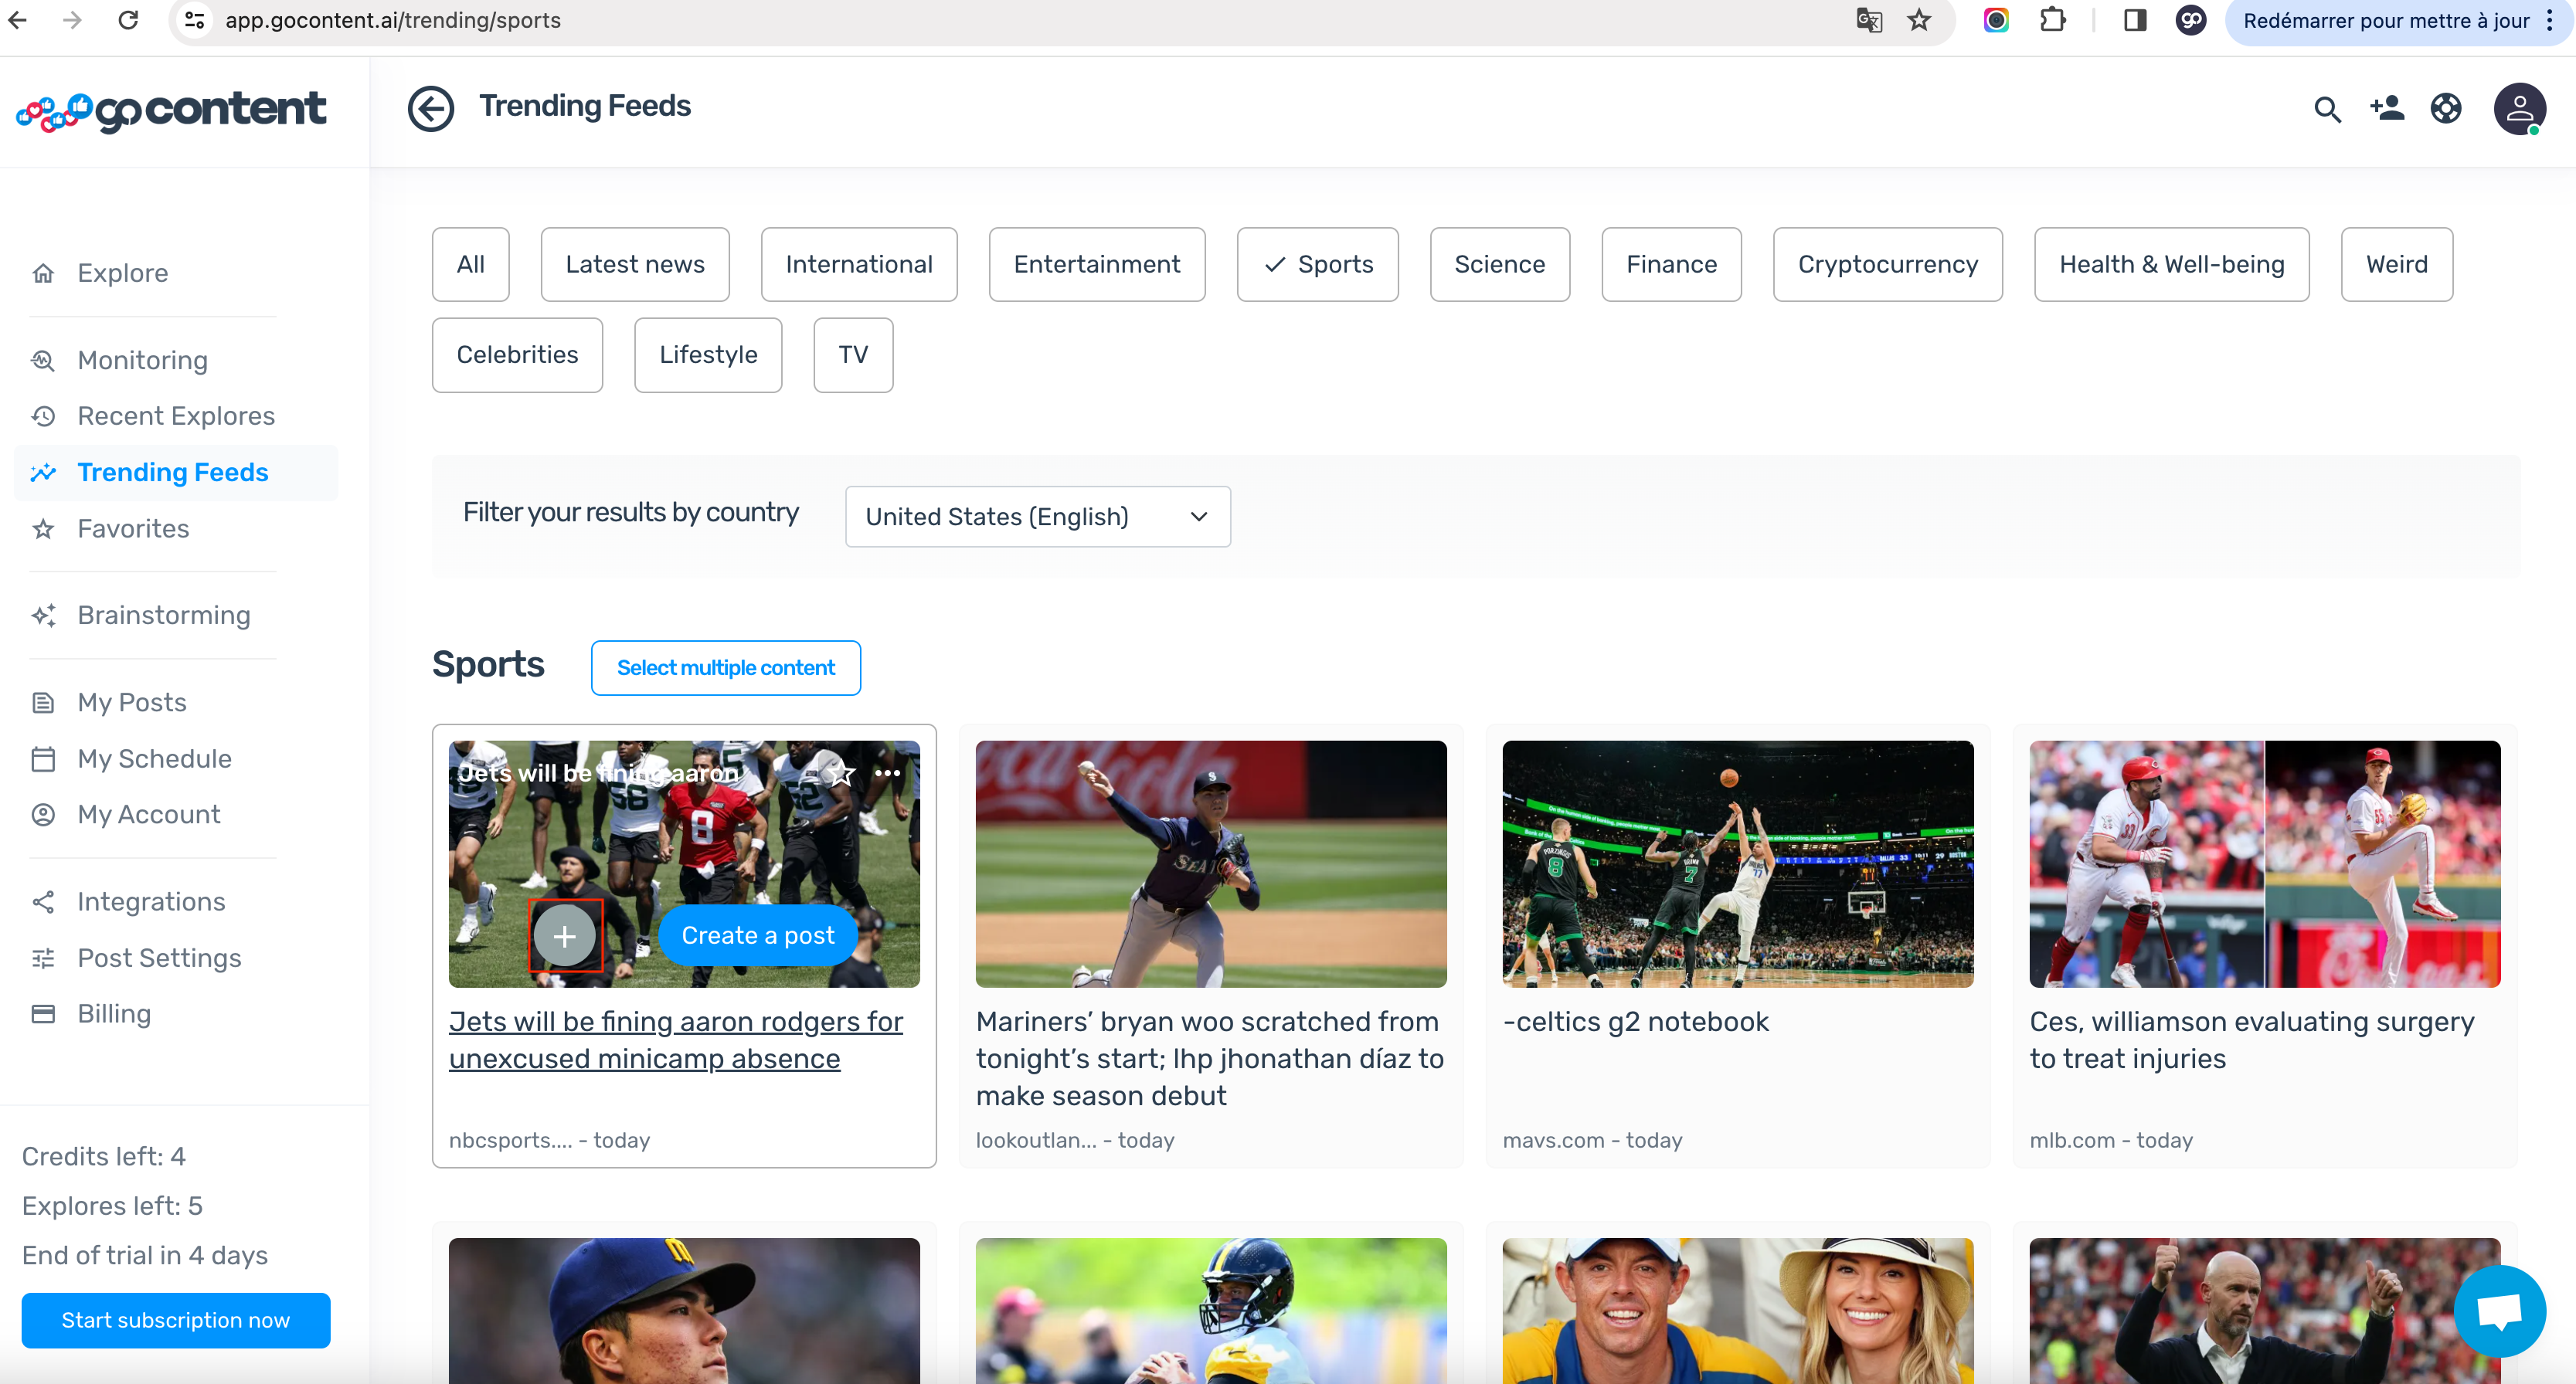Expand the United States (English) country dropdown
The height and width of the screenshot is (1384, 2576).
(1037, 517)
